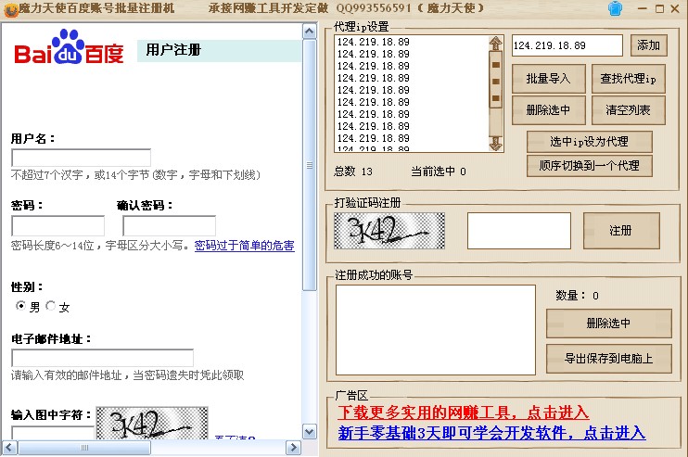688x457 pixels.
Task: Click the 输入图中字符 input field
Action: pos(53,433)
